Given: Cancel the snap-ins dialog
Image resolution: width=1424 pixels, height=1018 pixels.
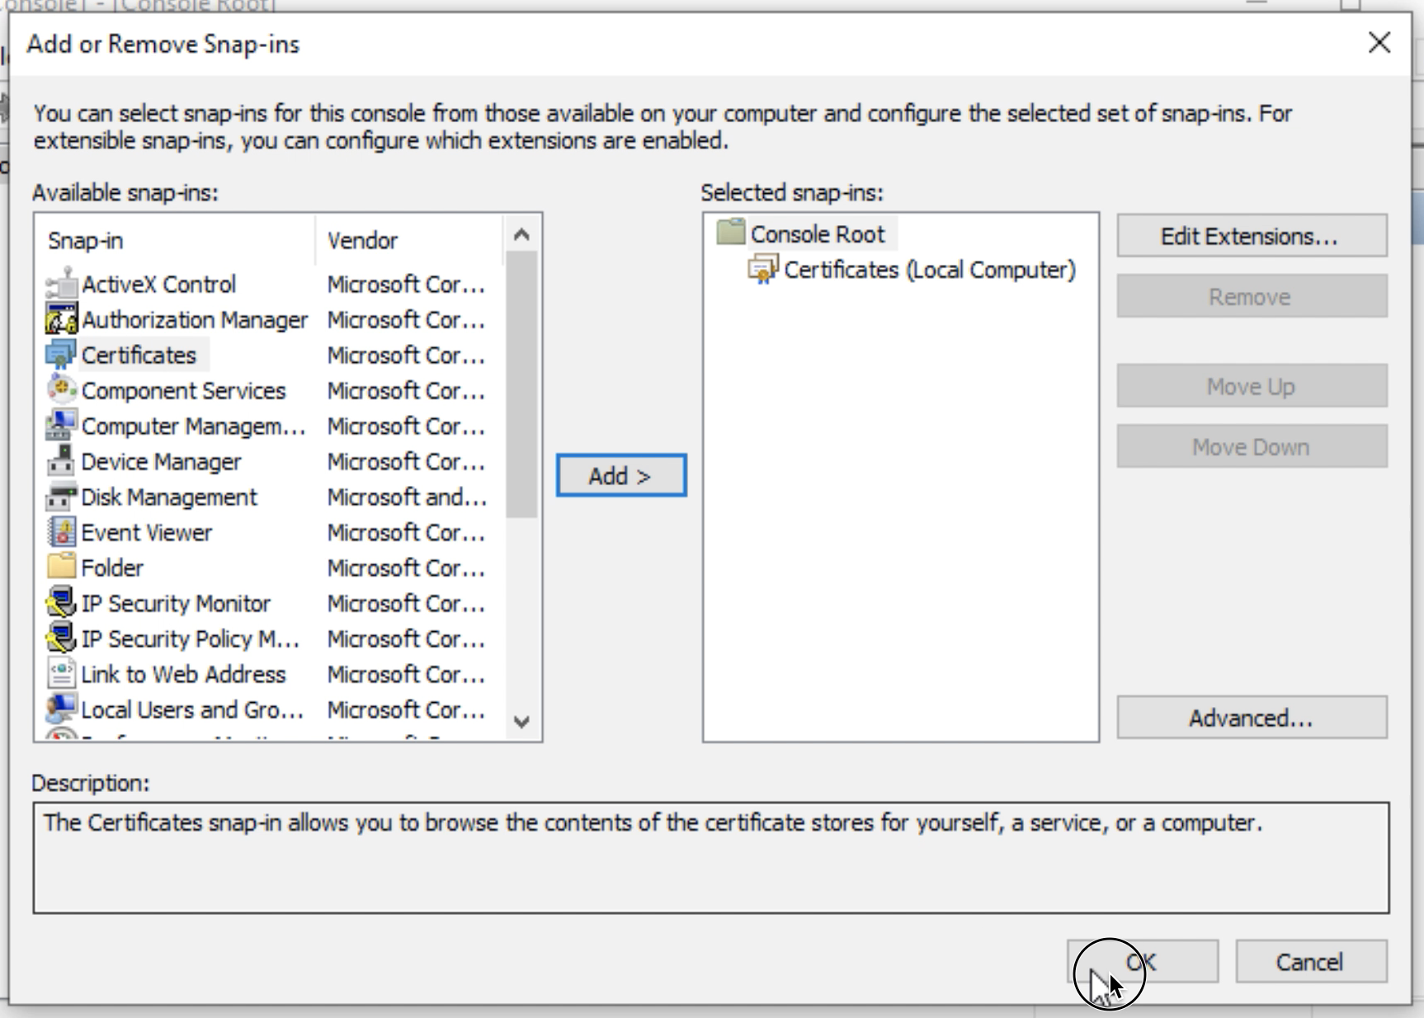Looking at the screenshot, I should click(1310, 962).
